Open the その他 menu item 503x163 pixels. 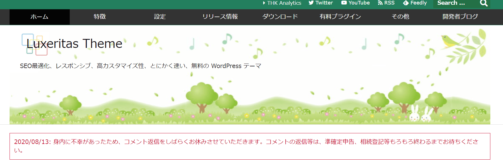400,17
